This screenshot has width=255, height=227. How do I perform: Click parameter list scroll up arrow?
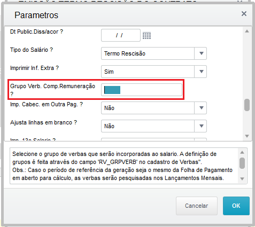247,31
